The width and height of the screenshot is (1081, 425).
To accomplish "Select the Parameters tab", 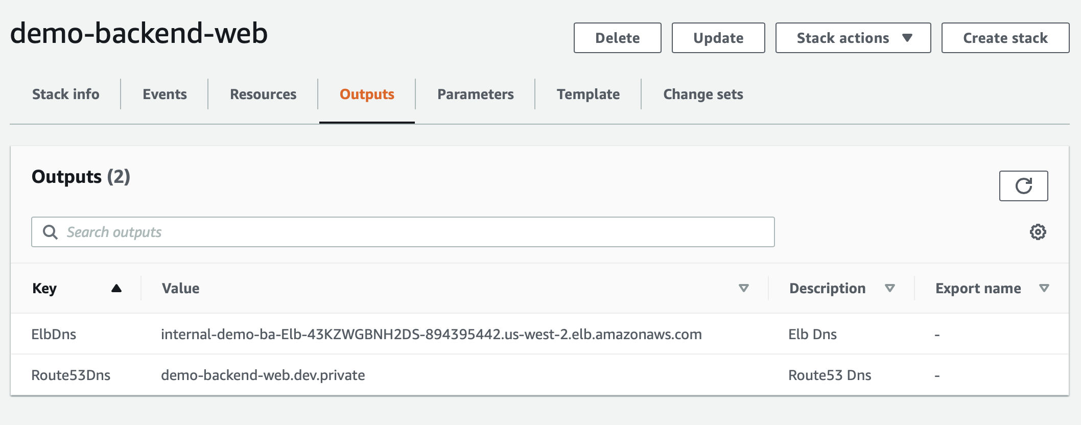I will (475, 95).
